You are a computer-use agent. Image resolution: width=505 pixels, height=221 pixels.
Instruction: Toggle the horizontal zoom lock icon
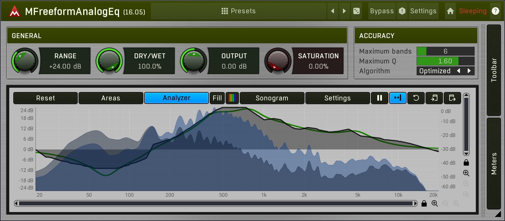pos(424,203)
